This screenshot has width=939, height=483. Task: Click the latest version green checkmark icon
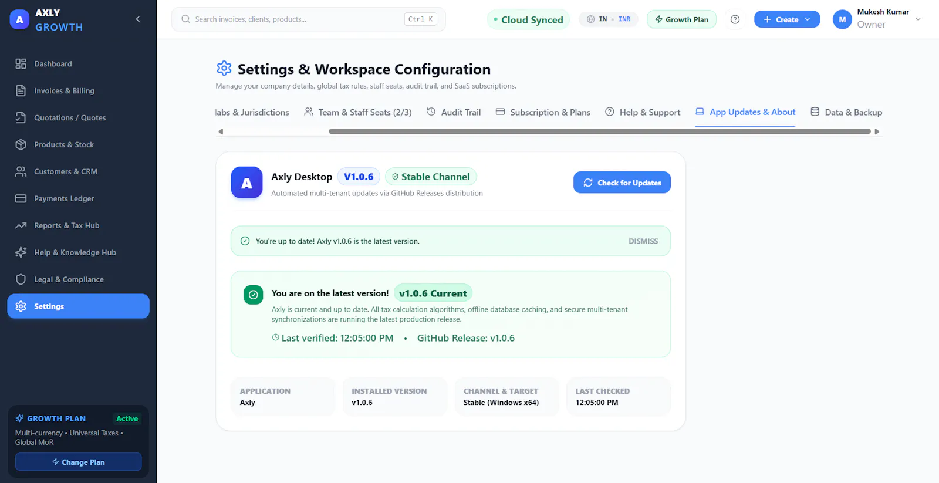253,295
